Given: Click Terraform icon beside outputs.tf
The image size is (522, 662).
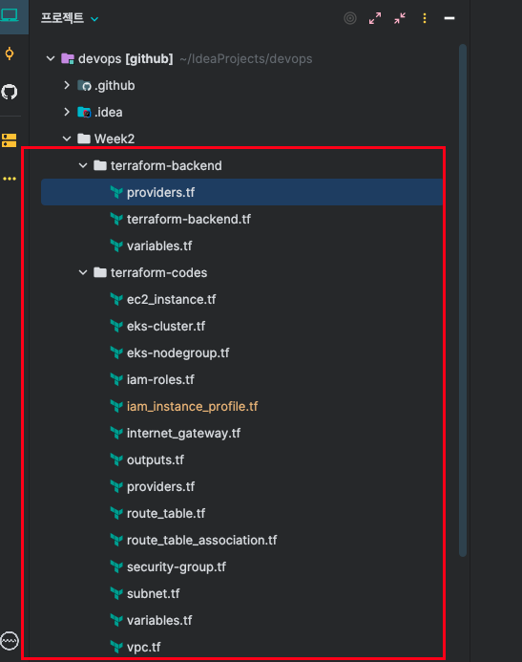Looking at the screenshot, I should click(116, 459).
